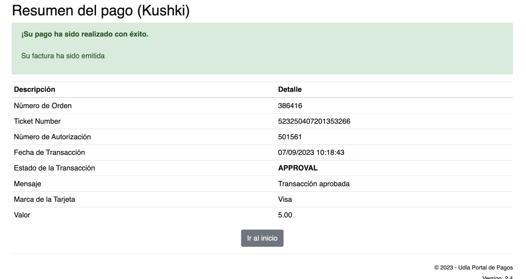Click the payment amount 5.00
This screenshot has height=279, width=526.
click(285, 215)
